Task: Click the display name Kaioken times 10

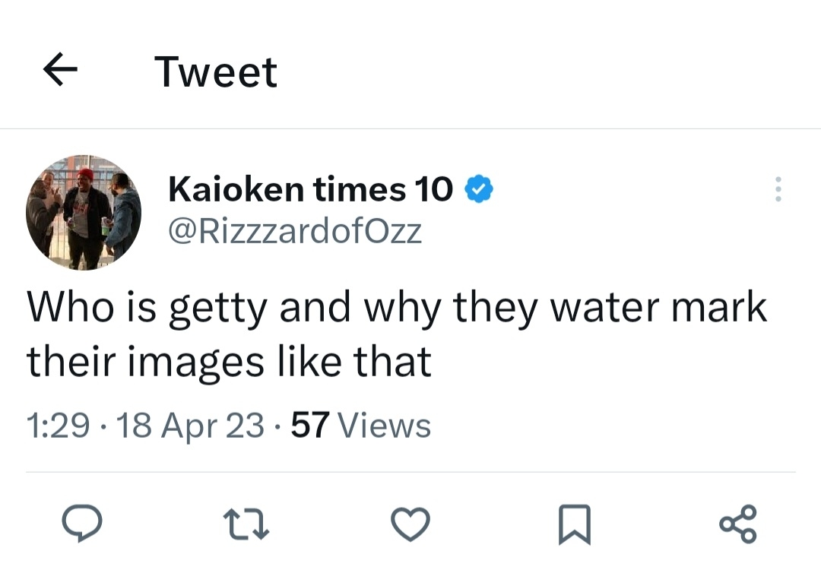Action: pos(310,188)
